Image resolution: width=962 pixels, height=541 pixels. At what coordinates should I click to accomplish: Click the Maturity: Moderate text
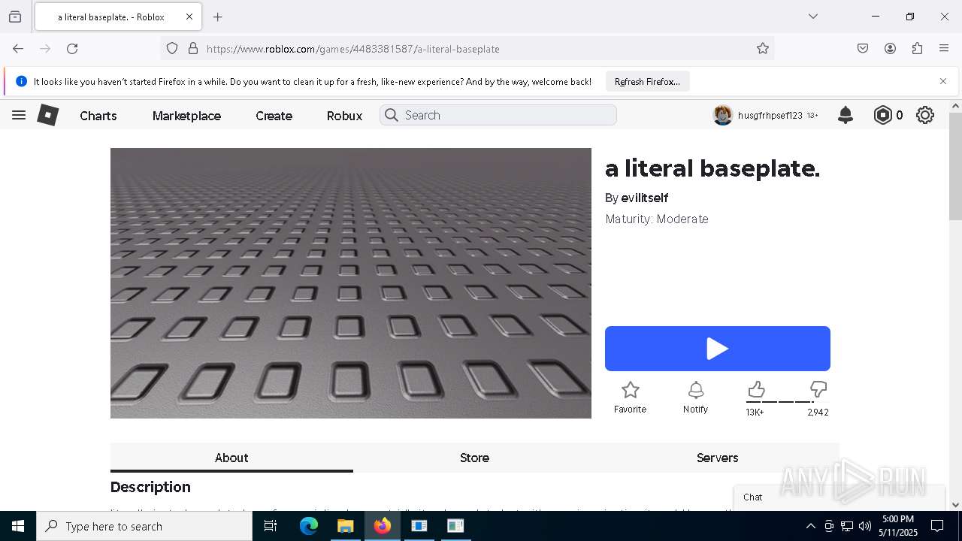click(657, 219)
